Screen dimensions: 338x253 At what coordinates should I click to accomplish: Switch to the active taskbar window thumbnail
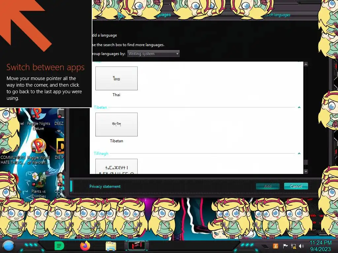click(137, 246)
